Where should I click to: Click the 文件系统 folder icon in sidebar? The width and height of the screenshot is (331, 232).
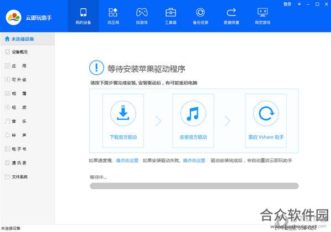click(7, 176)
